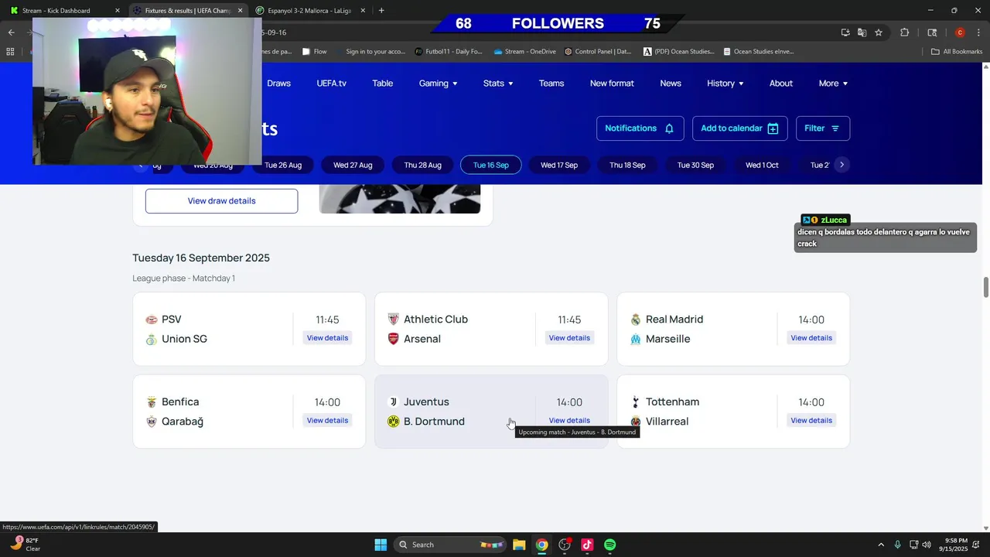The width and height of the screenshot is (990, 557).
Task: Click the Notifications bell button
Action: [x=640, y=128]
